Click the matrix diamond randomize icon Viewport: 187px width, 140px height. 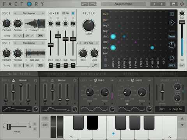(172, 23)
